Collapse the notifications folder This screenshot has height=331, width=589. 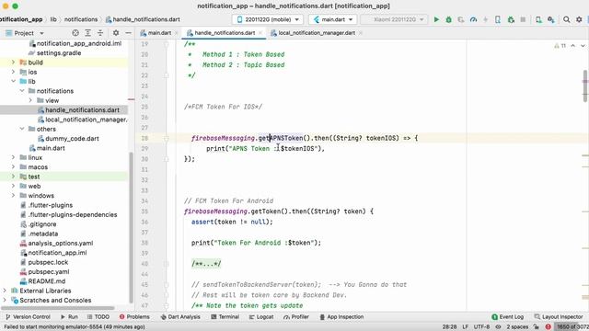pos(22,91)
